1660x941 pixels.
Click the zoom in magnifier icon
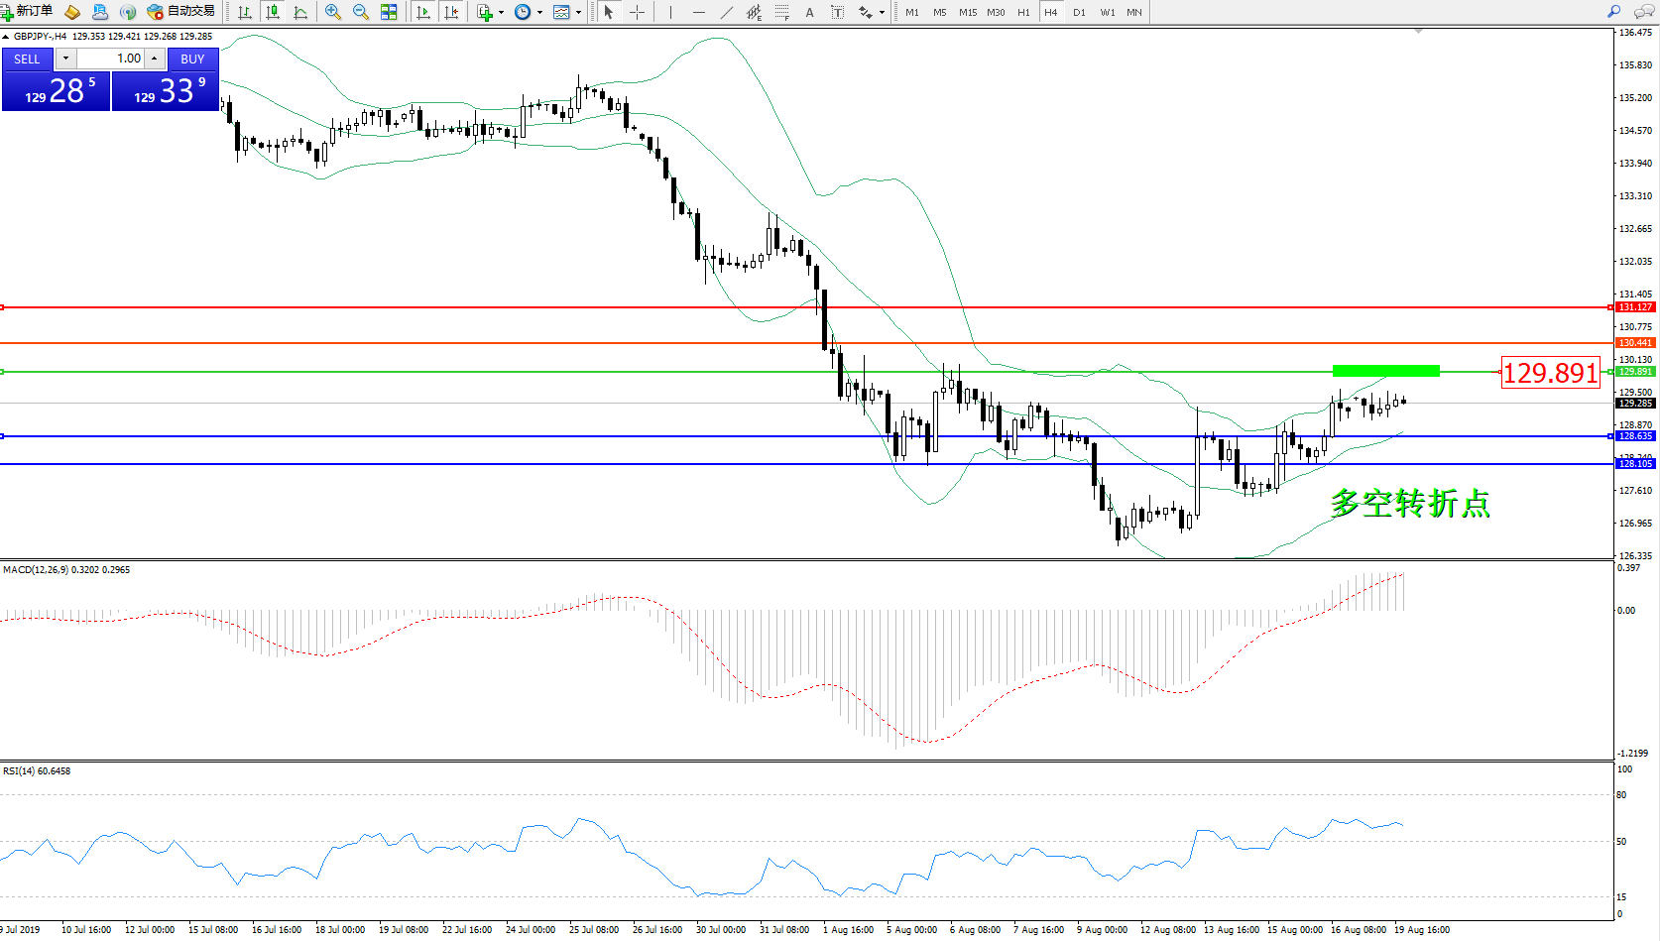pos(333,12)
